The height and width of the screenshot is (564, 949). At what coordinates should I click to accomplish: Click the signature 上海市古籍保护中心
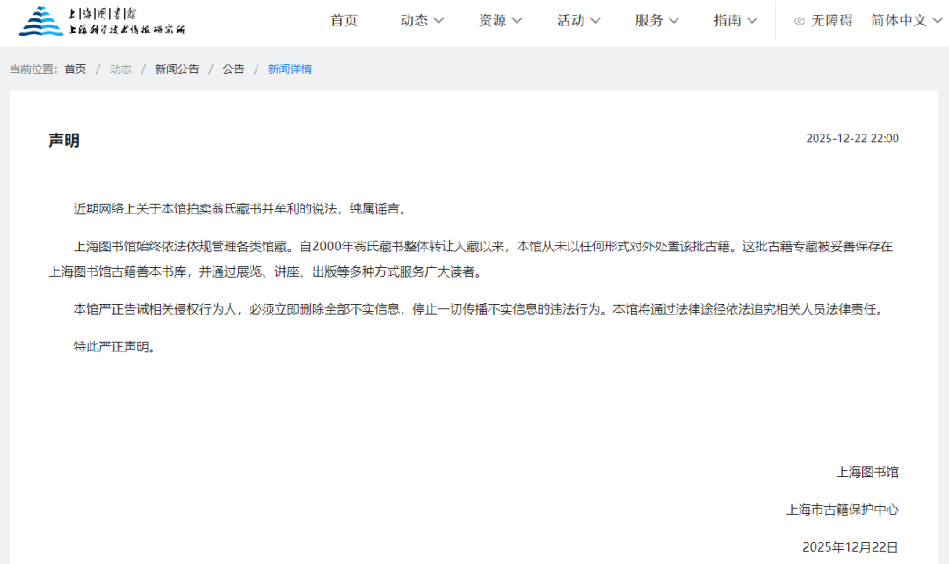tap(843, 510)
